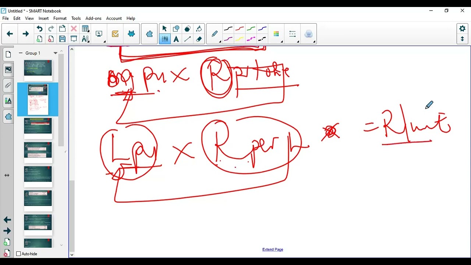The width and height of the screenshot is (471, 265).
Task: Go to next page in sidebar
Action: point(7,231)
